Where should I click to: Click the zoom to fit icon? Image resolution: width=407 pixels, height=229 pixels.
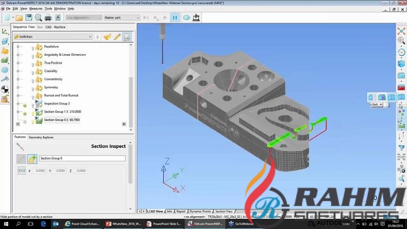click(x=401, y=31)
